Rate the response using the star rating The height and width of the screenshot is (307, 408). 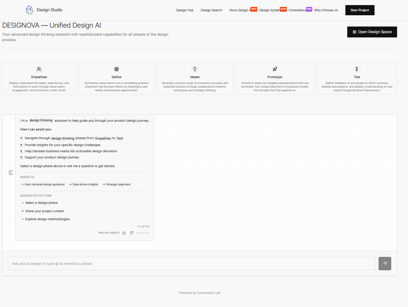(x=143, y=233)
